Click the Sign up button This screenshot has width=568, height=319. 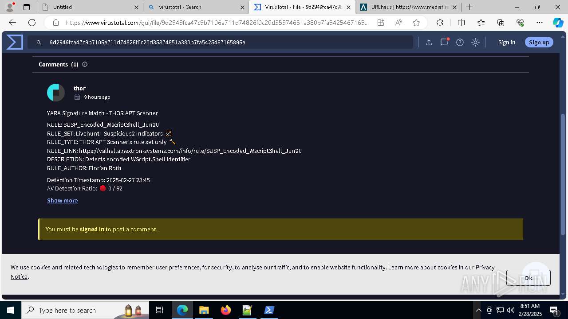pos(539,42)
